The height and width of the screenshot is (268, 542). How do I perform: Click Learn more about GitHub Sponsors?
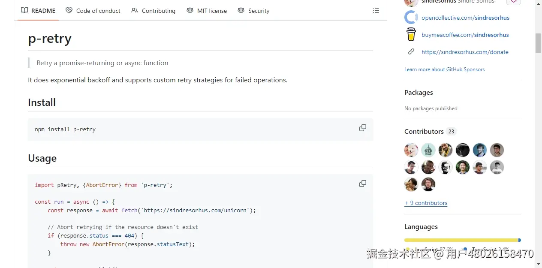[444, 69]
